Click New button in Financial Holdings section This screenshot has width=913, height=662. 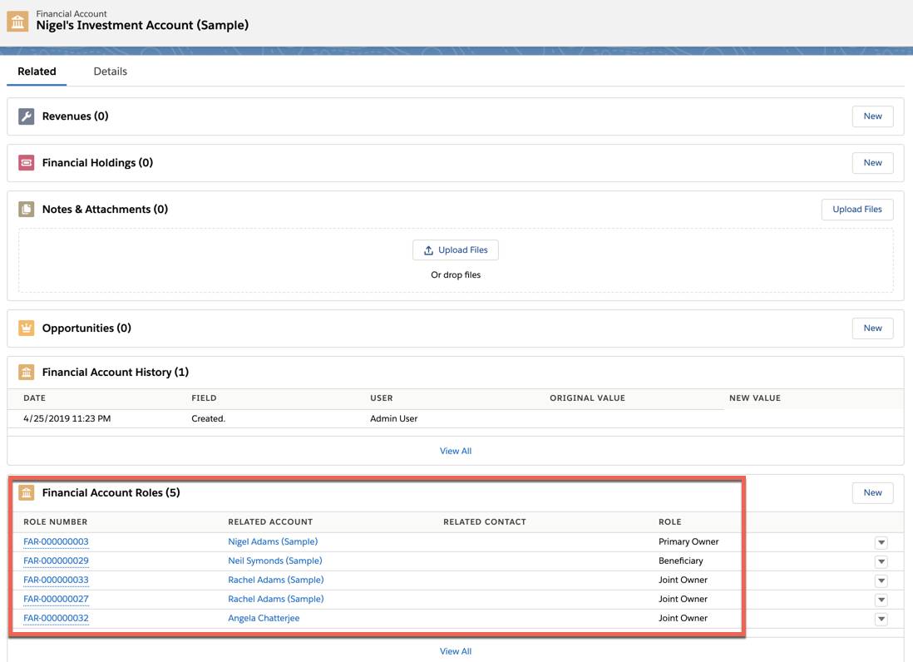(x=872, y=163)
